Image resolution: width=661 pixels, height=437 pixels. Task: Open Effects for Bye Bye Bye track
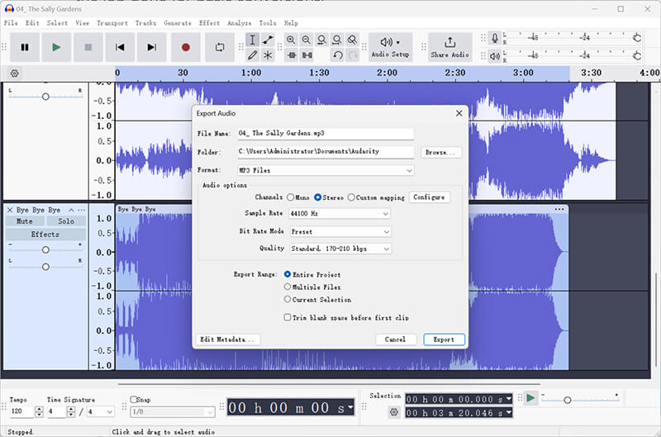(x=45, y=235)
